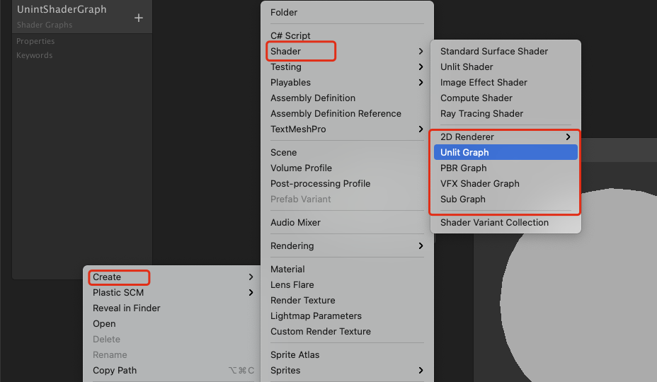Open the 2D Renderer submenu arrow
The width and height of the screenshot is (657, 382).
pos(568,137)
